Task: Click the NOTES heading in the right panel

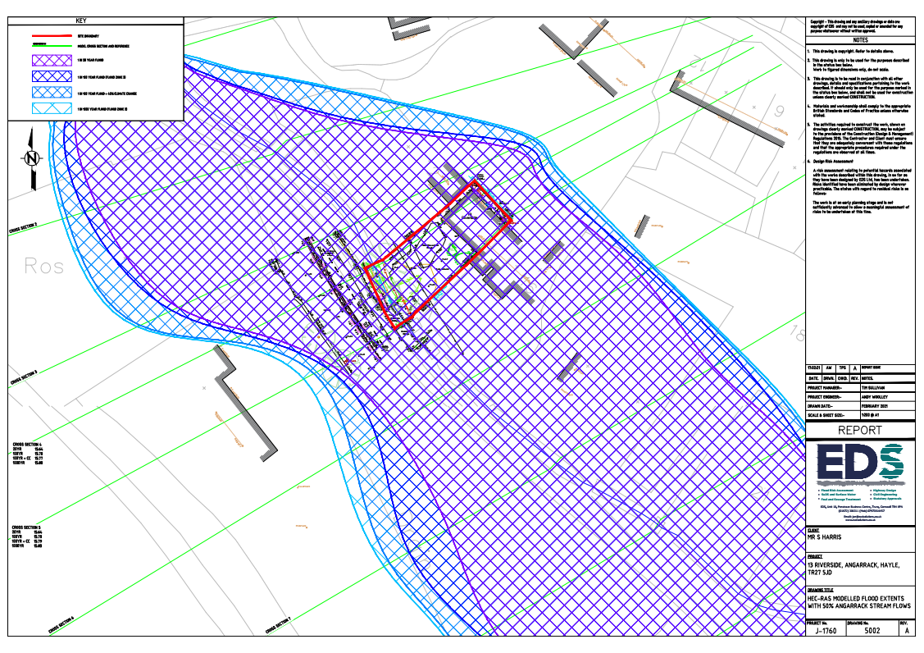Action: coord(859,39)
